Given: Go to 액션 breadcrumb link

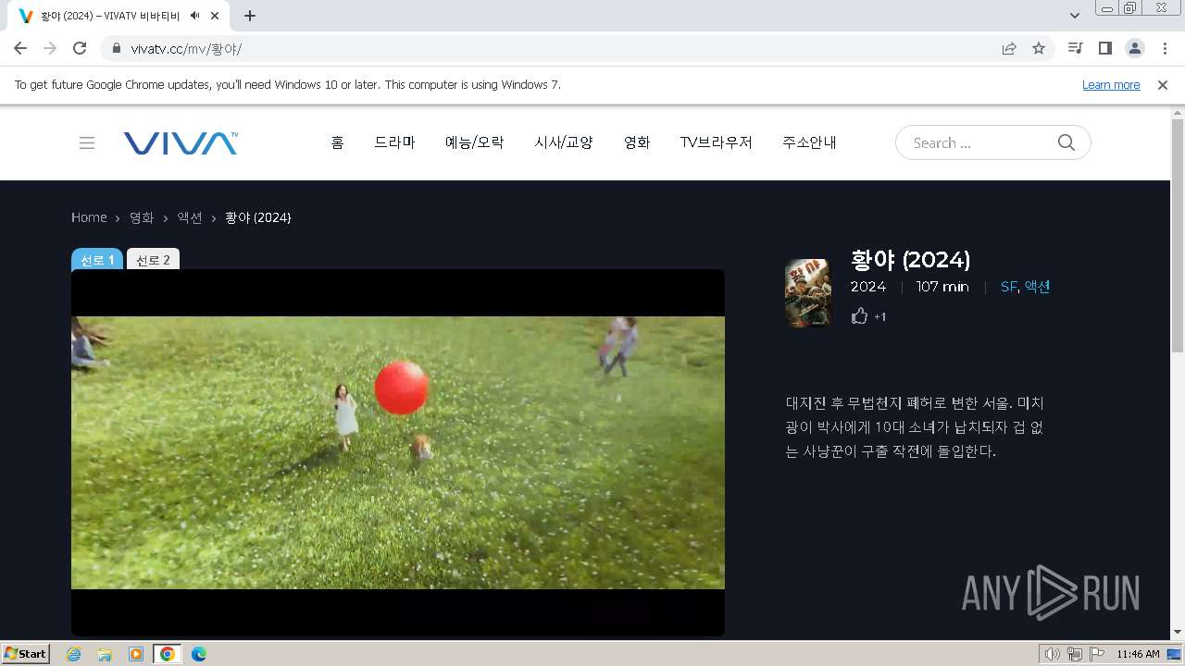Looking at the screenshot, I should (190, 217).
